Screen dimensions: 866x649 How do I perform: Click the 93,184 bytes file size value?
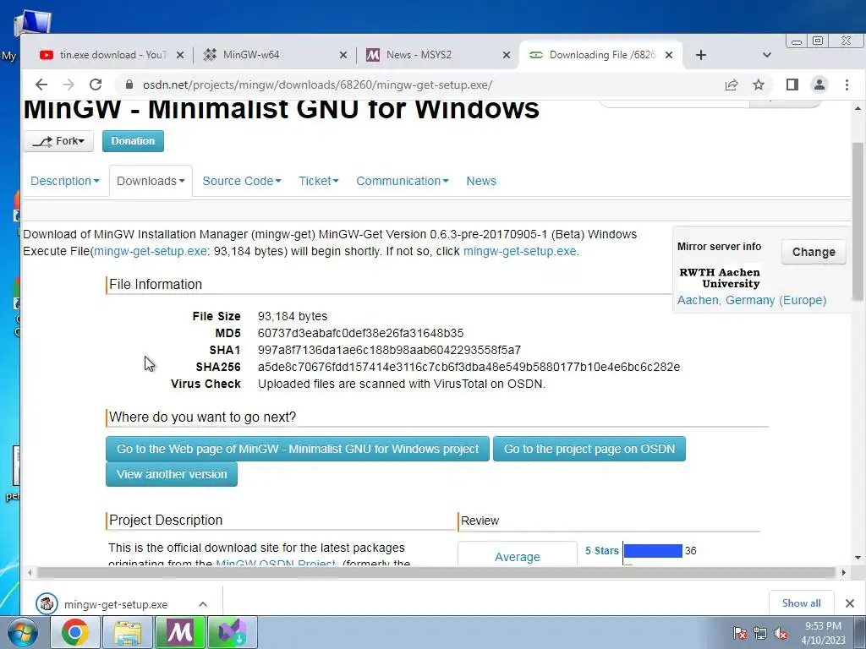(x=293, y=316)
